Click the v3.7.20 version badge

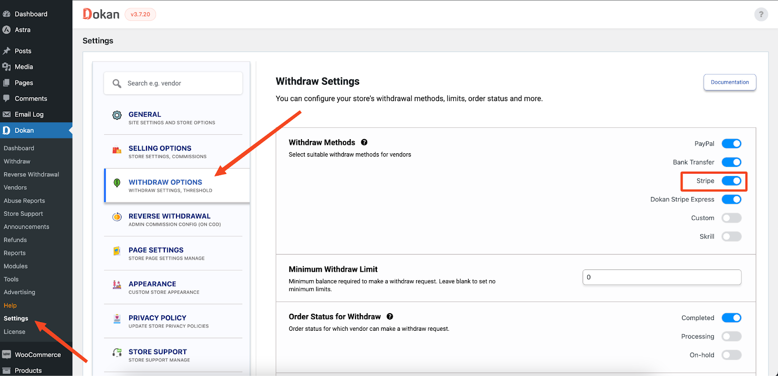click(141, 15)
